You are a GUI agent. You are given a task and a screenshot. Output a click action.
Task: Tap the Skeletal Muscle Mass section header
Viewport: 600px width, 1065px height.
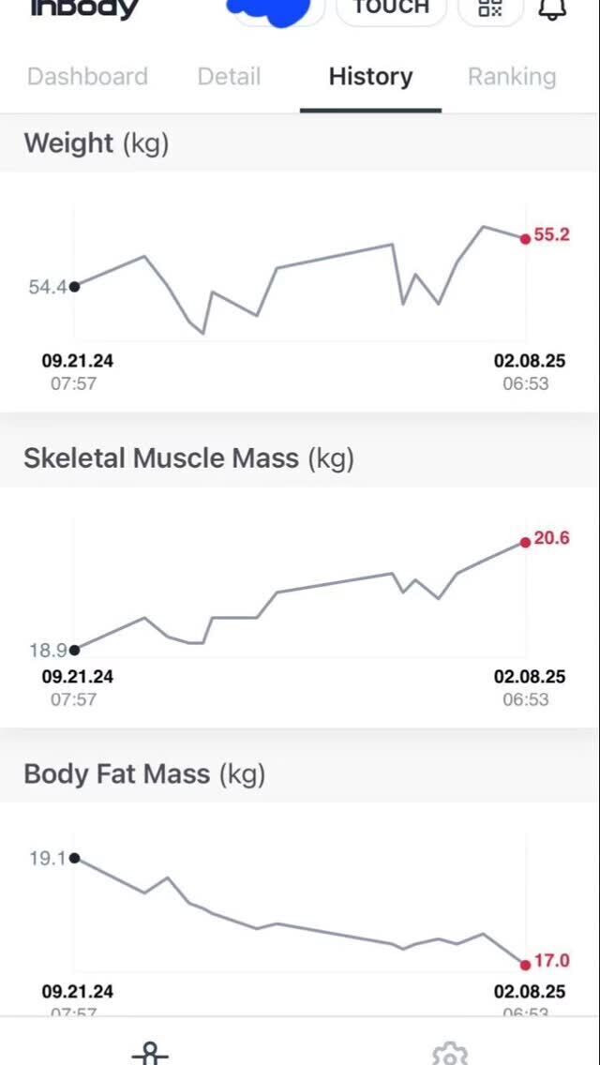click(x=188, y=458)
